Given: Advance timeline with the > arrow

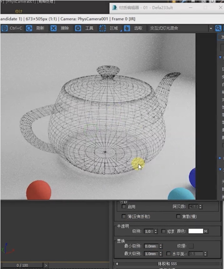Looking at the screenshot, I should [45, 265].
